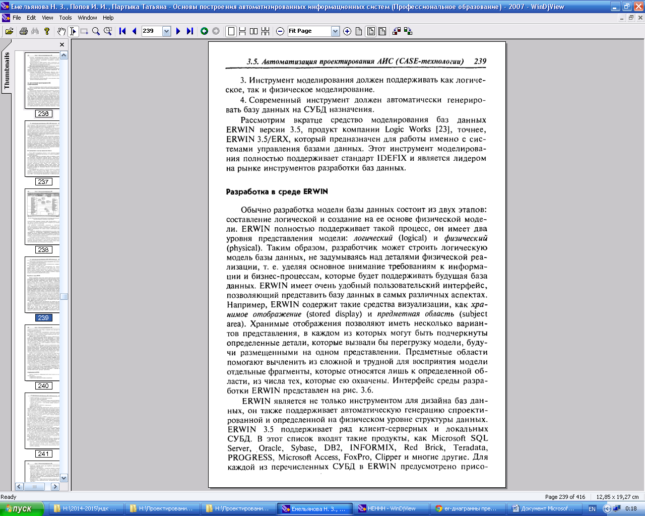Viewport: 645px width, 516px height.
Task: Select page 238 thumbnail
Action: coord(43,217)
